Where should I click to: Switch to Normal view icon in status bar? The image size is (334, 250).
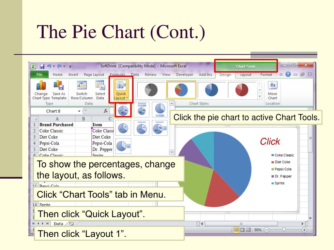(x=236, y=230)
